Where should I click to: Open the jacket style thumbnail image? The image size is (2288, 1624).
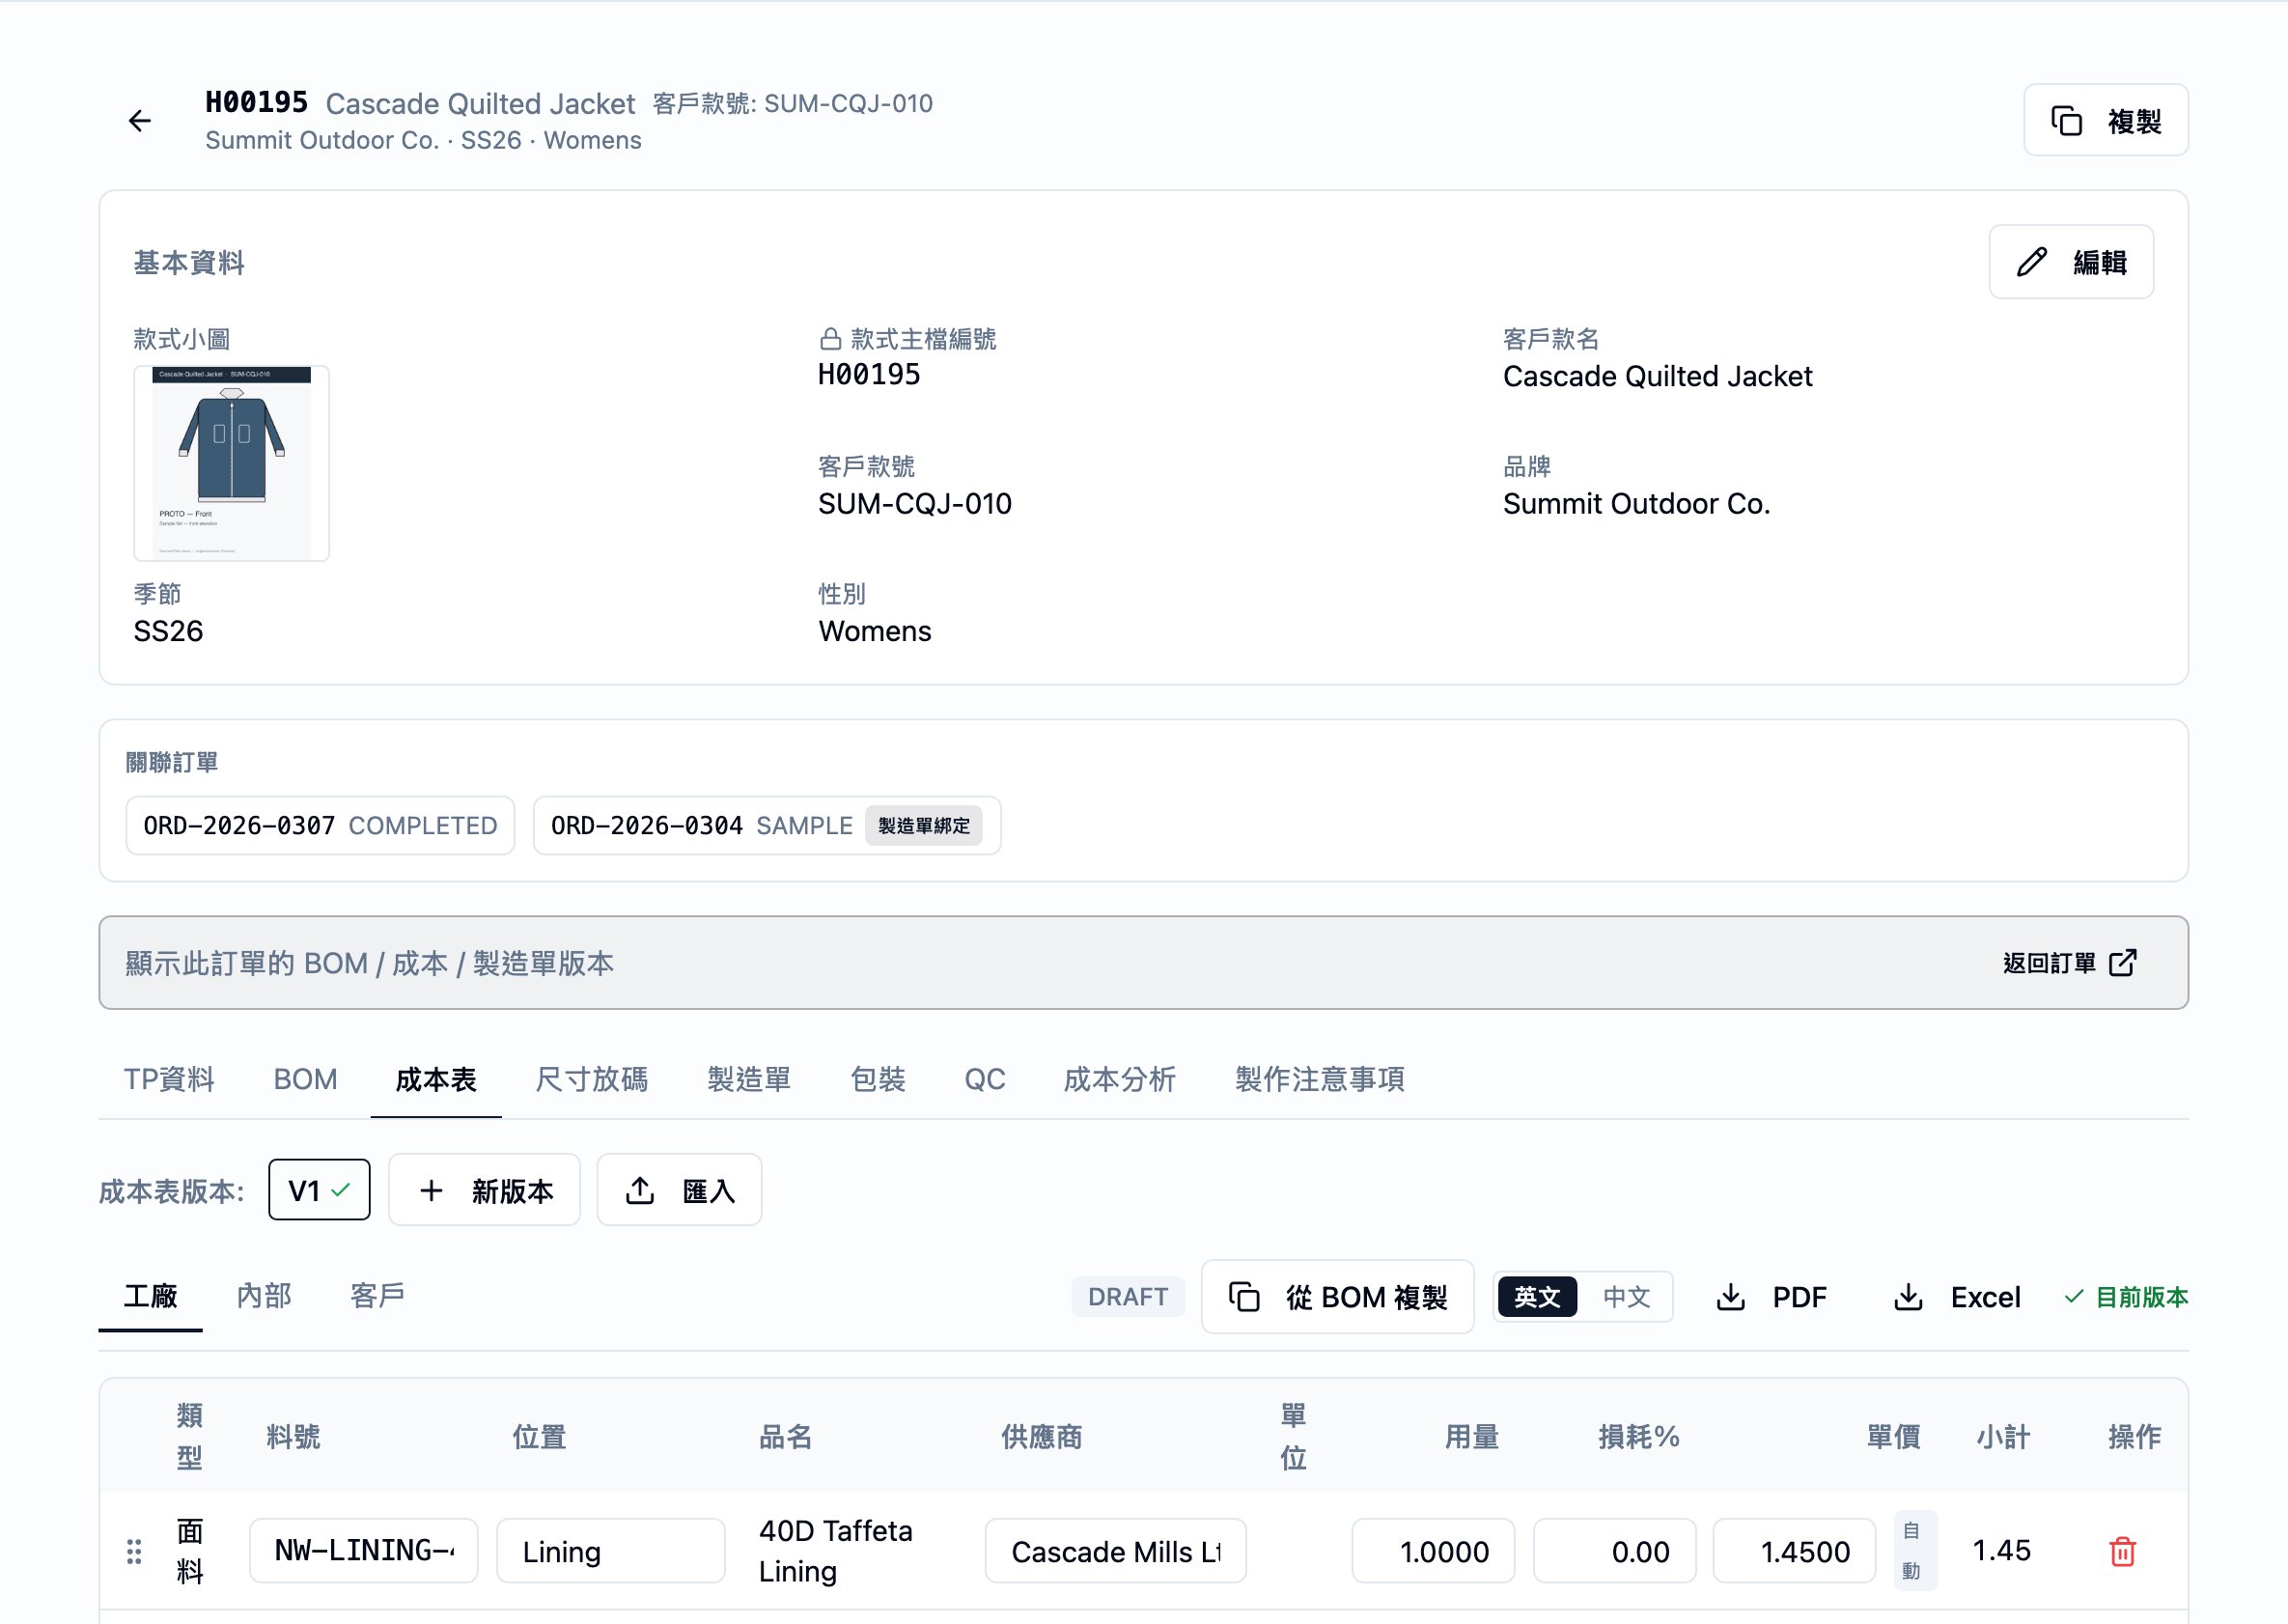[x=232, y=463]
